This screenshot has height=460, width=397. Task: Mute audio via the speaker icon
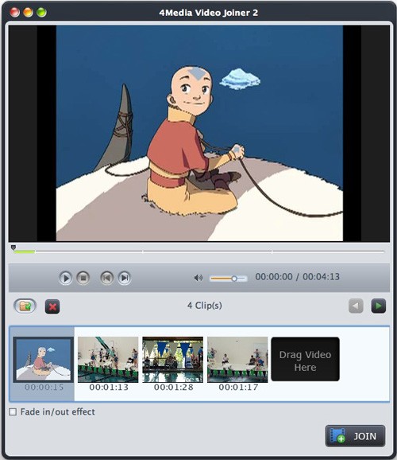pos(198,278)
